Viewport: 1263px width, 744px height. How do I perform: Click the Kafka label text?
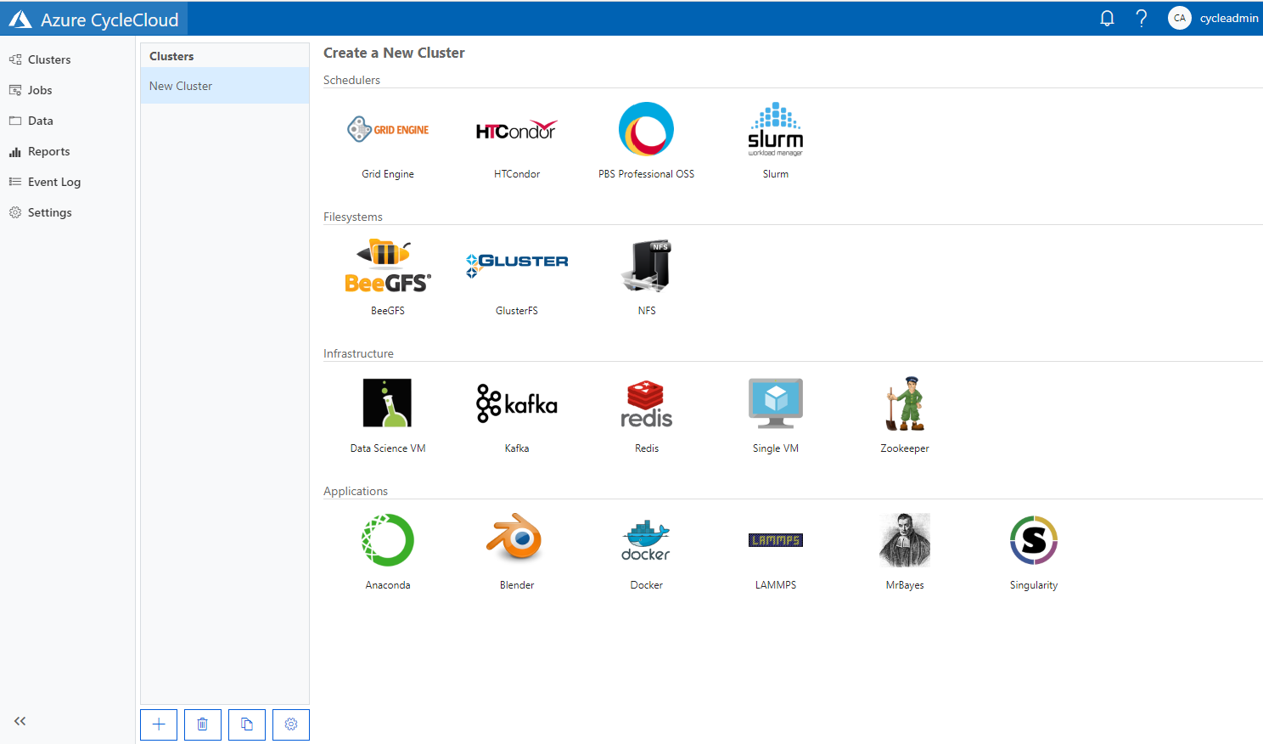coord(517,448)
